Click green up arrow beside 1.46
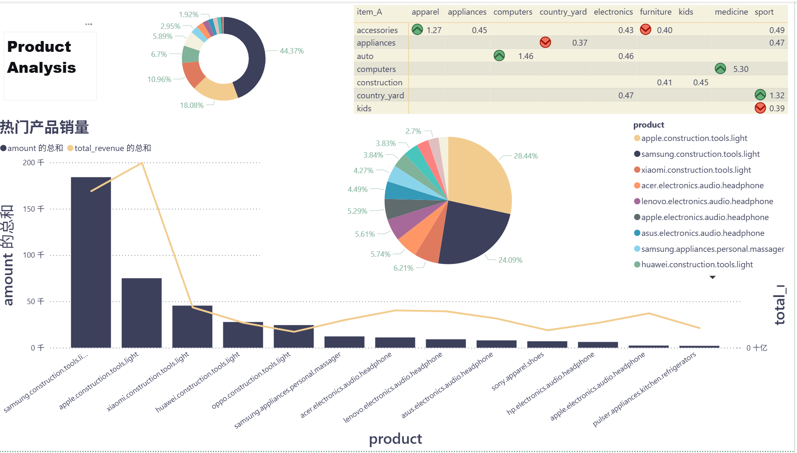Image resolution: width=797 pixels, height=453 pixels. point(499,56)
